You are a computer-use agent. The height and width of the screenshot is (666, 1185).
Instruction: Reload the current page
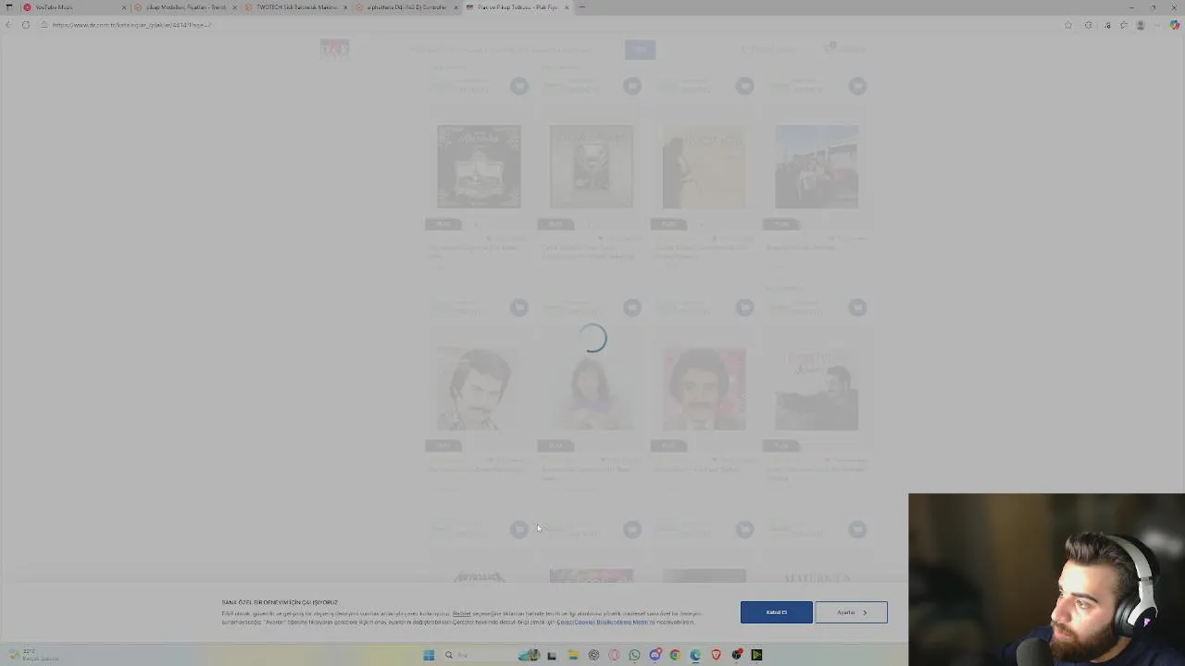pyautogui.click(x=26, y=25)
